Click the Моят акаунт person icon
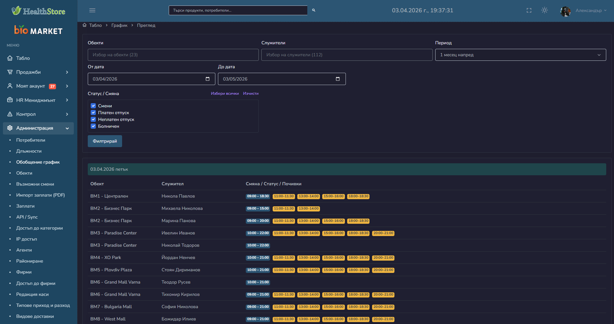614x324 pixels. 10,86
